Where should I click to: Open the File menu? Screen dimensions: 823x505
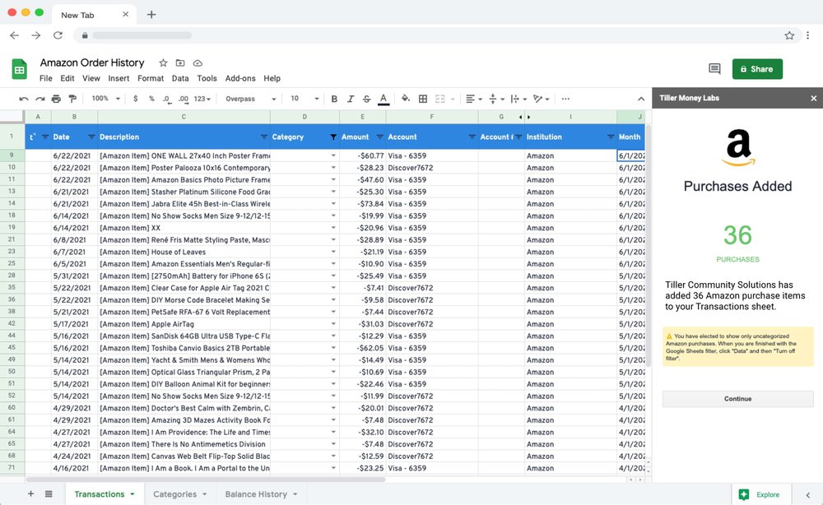coord(45,78)
